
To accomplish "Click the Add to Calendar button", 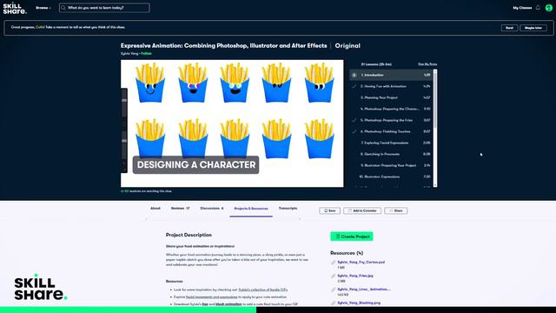I will click(362, 210).
